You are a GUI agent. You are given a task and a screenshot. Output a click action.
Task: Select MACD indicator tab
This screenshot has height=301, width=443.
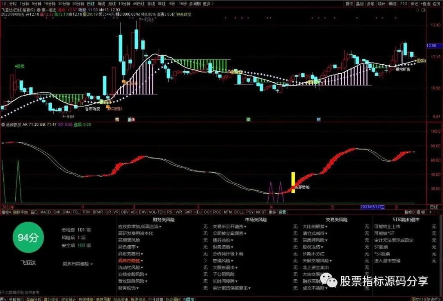coord(46,212)
